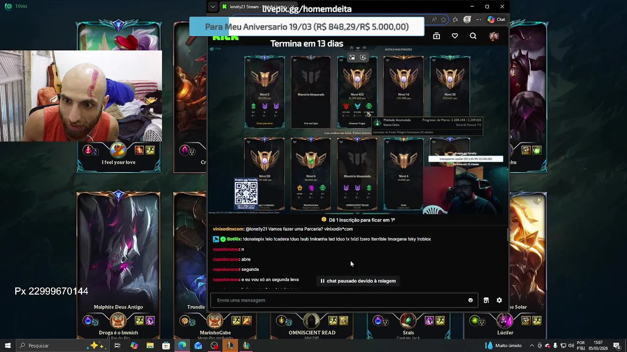Click the video screenshot overlay icon
Viewport: 627px width, 352px height.
pyautogui.click(x=363, y=57)
